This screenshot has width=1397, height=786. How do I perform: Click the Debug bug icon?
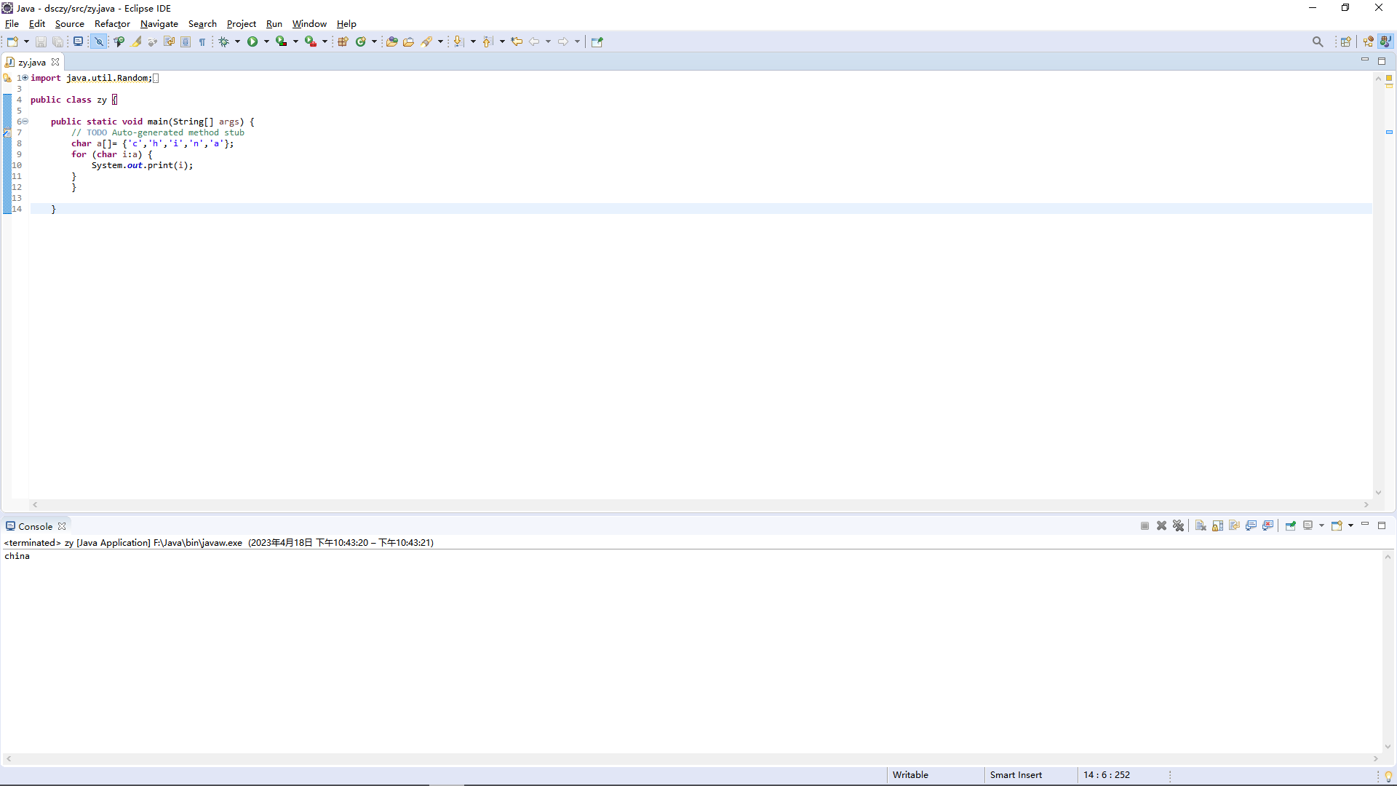click(x=223, y=41)
